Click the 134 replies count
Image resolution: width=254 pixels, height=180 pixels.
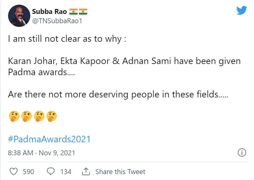[65, 172]
